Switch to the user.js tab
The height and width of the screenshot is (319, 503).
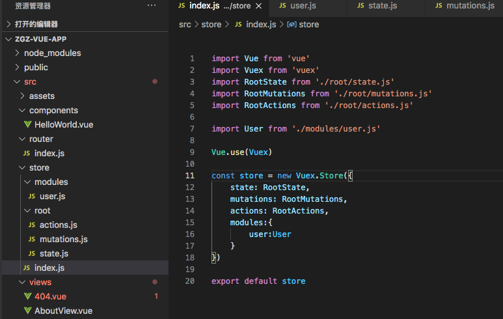[303, 6]
